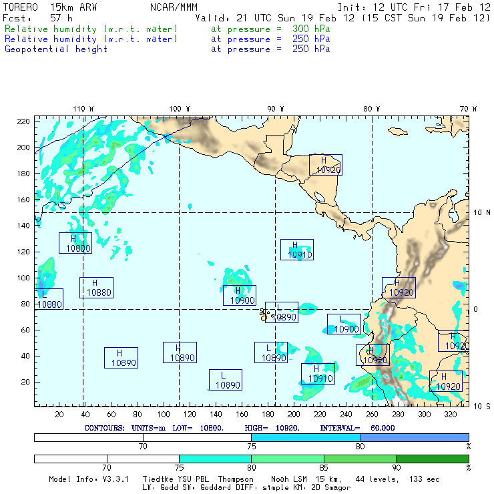Select the Init time text in header
This screenshot has height=494, width=494.
click(414, 7)
